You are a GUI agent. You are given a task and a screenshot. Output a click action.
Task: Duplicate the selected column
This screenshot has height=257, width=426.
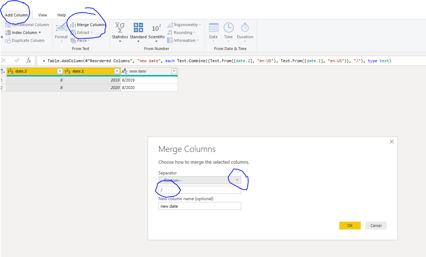[25, 40]
